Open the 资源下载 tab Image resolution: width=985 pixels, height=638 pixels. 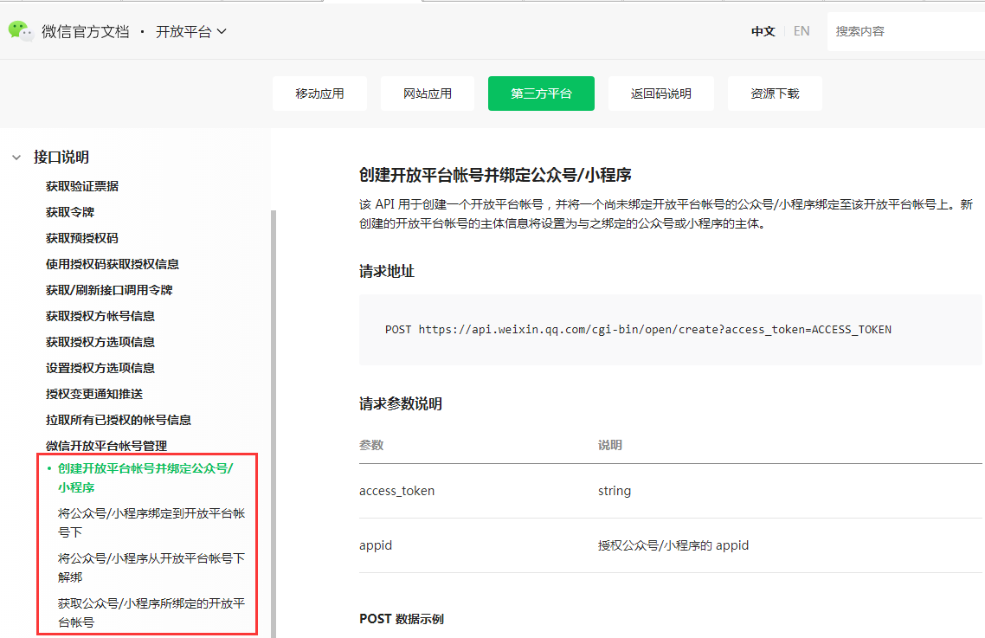775,93
